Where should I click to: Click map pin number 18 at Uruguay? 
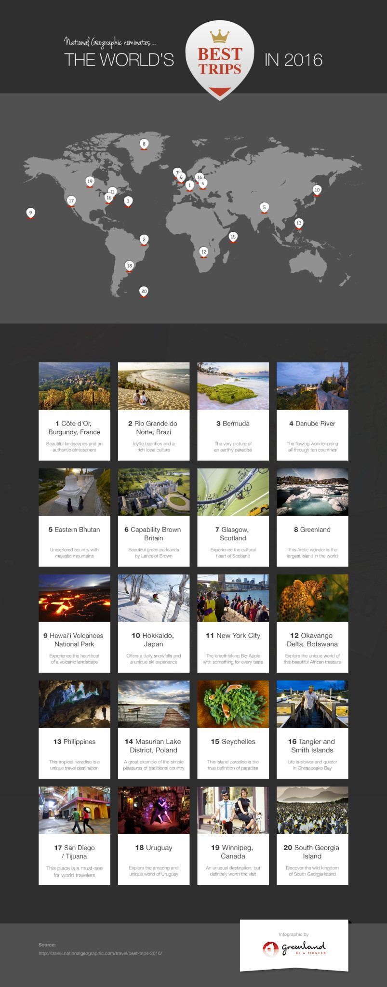click(x=129, y=266)
